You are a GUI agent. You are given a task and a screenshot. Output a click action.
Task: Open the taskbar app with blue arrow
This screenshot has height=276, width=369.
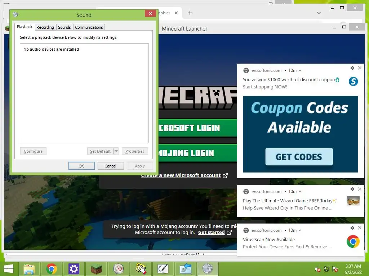[x=185, y=269]
